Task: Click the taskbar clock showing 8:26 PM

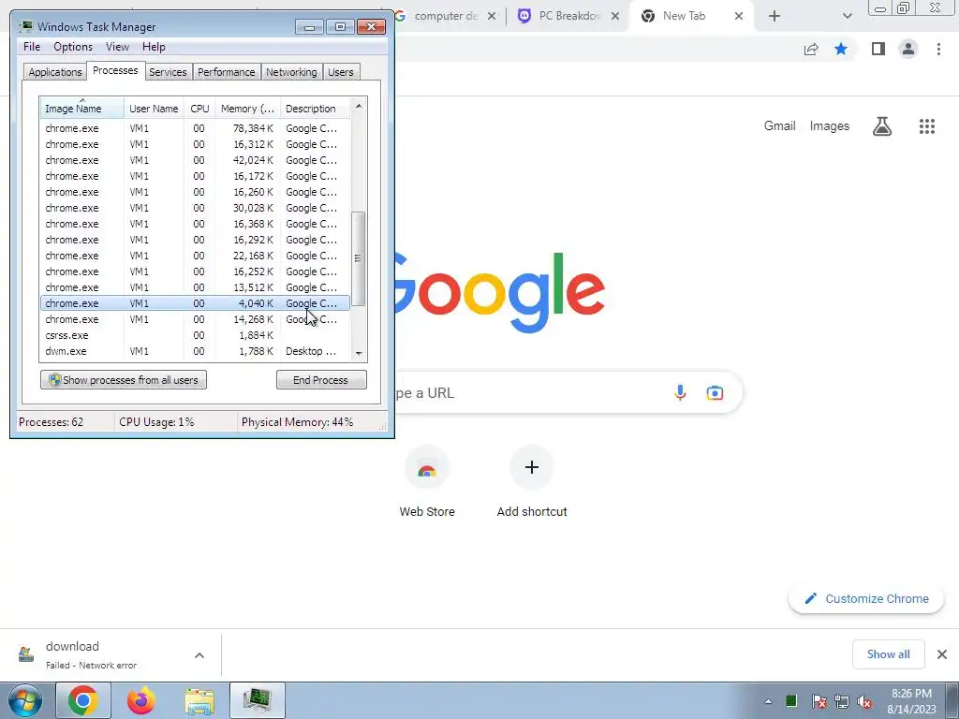Action: tap(911, 701)
